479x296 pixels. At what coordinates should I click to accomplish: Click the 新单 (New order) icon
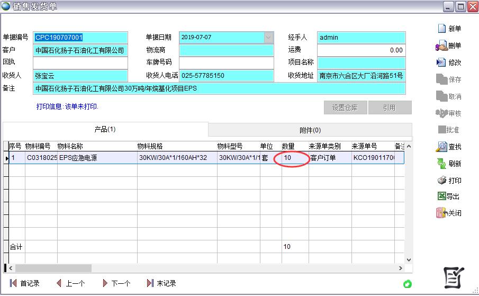click(x=442, y=29)
